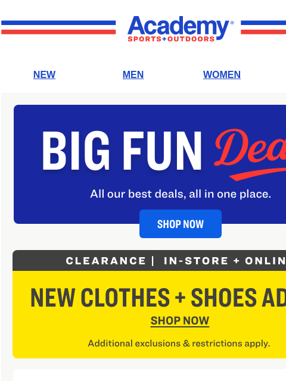The width and height of the screenshot is (286, 381).
Task: Open the NEW CLOTHES + SHOES headline
Action: pyautogui.click(x=158, y=298)
